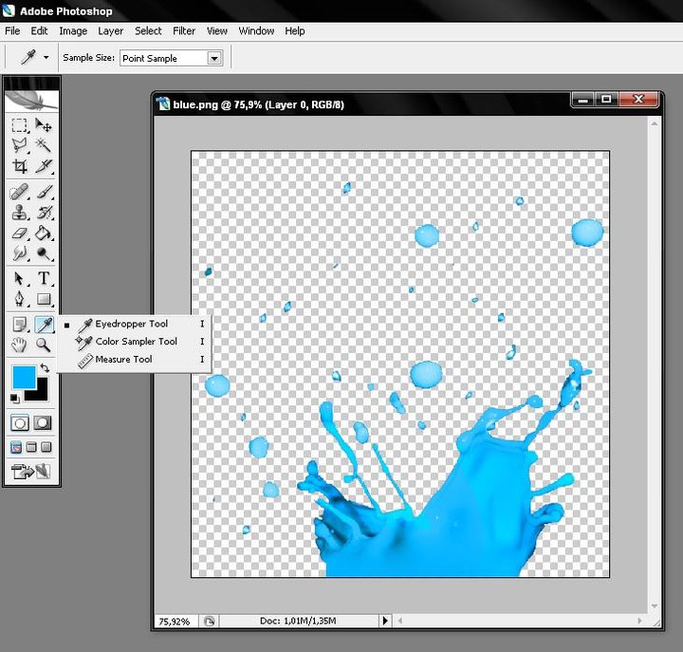
Task: Open the Help menu
Action: click(x=295, y=31)
